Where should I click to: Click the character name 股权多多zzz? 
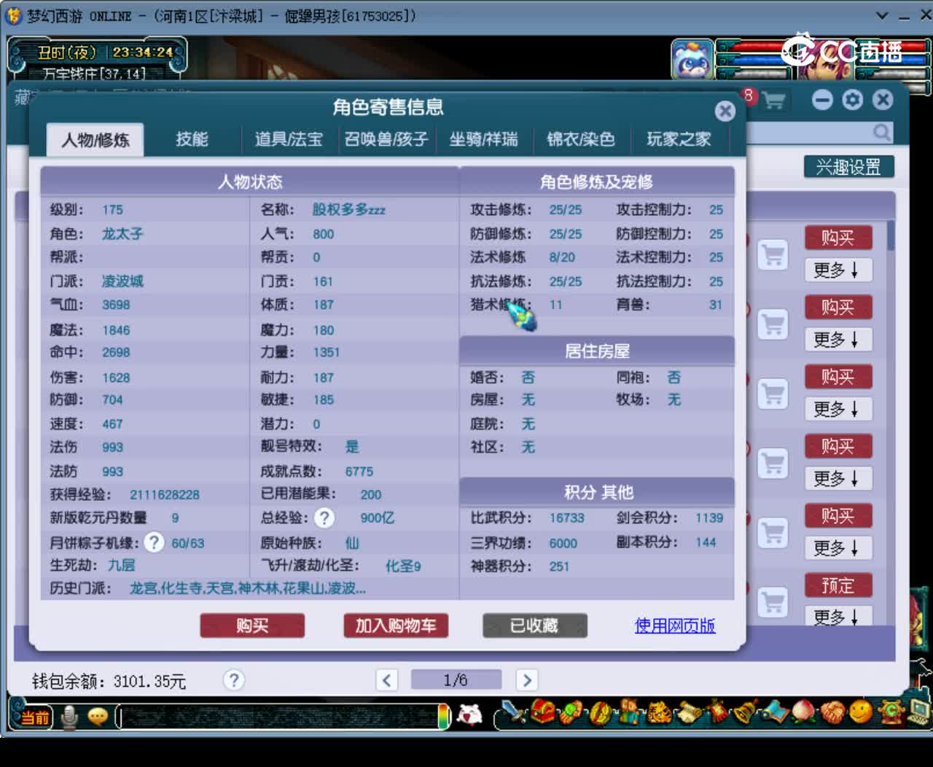348,210
